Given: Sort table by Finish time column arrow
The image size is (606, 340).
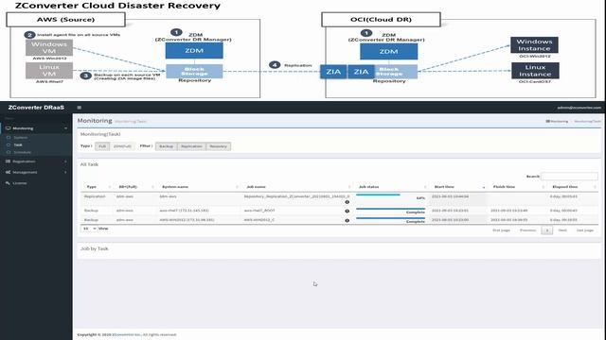Looking at the screenshot, I should coord(543,187).
